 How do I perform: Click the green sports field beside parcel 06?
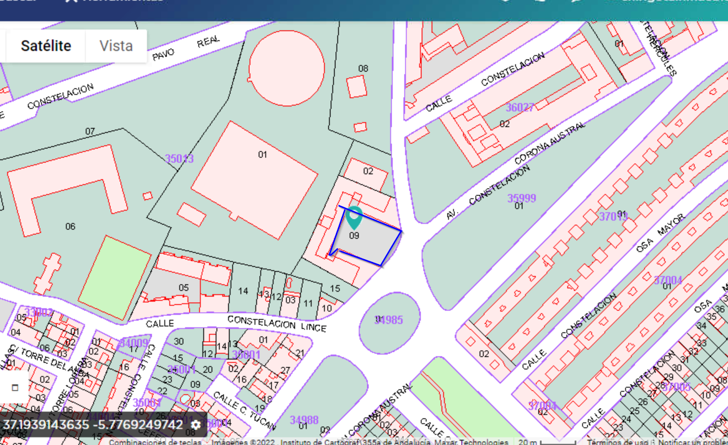click(x=115, y=277)
